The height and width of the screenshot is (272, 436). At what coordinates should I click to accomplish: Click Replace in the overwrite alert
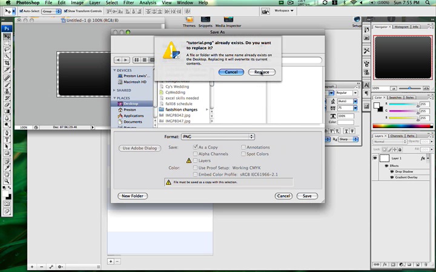click(x=262, y=72)
